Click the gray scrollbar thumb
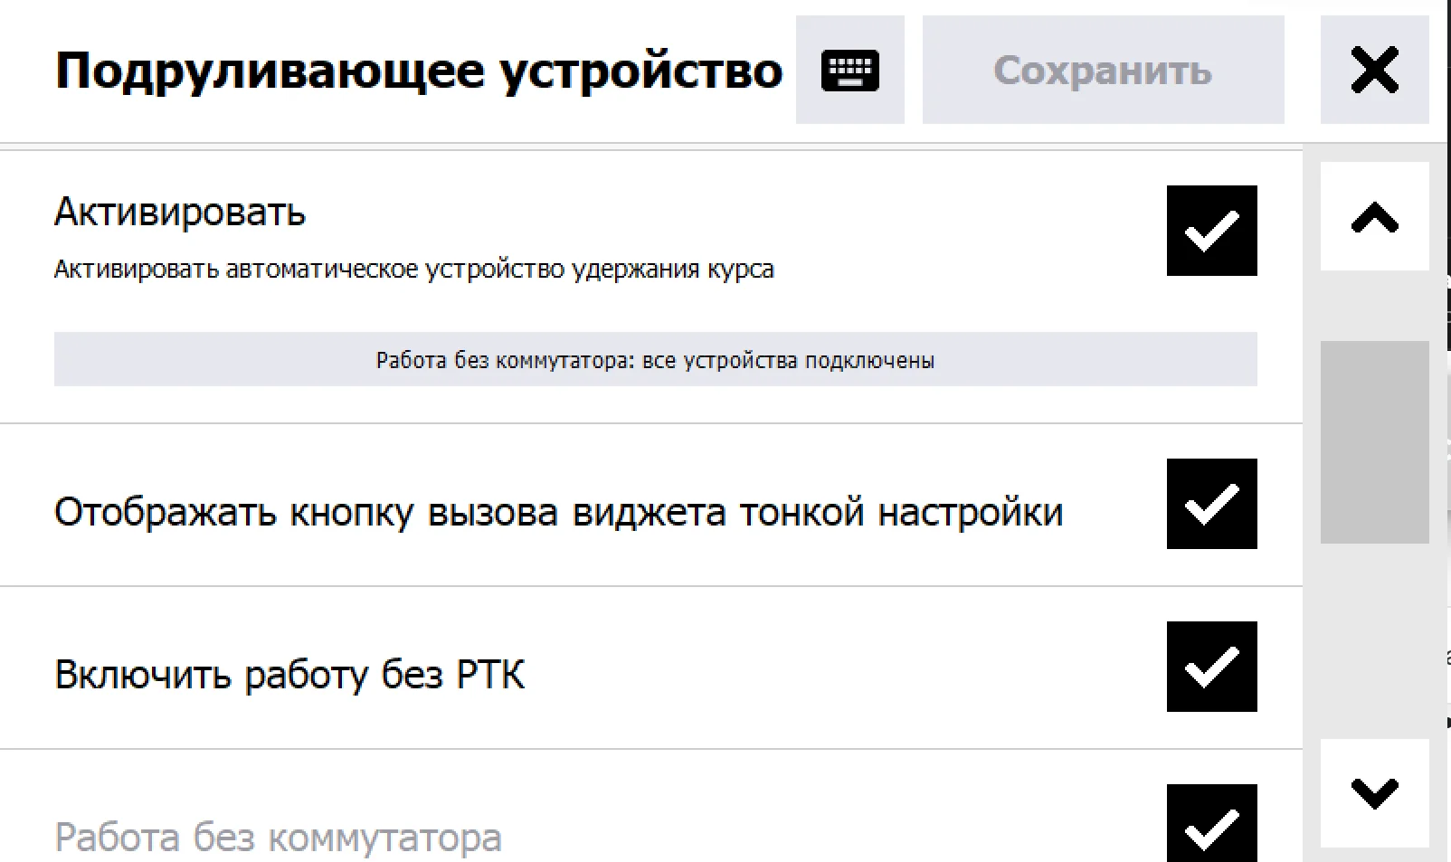Viewport: 1451px width, 862px height. 1374,442
